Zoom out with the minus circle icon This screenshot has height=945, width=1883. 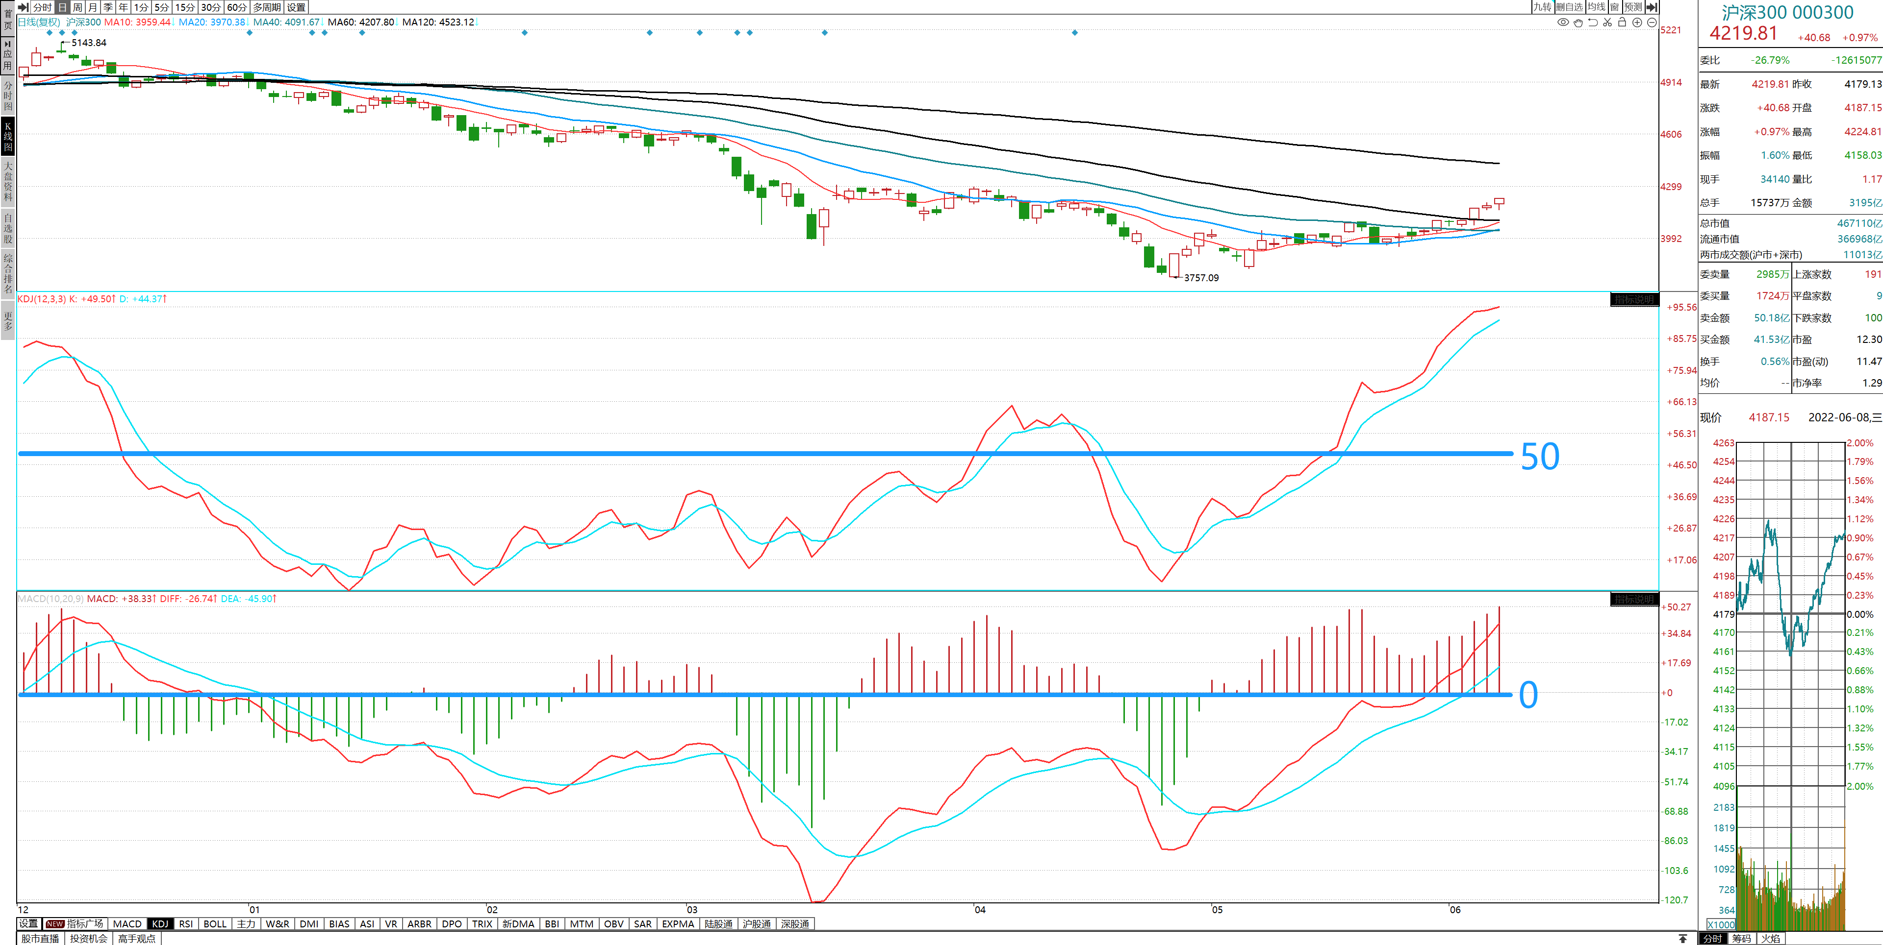click(x=1651, y=23)
